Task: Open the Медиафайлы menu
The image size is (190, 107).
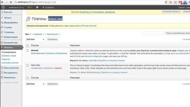Action: (11, 23)
